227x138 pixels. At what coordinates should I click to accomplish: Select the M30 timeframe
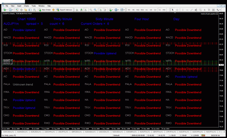(142, 10)
